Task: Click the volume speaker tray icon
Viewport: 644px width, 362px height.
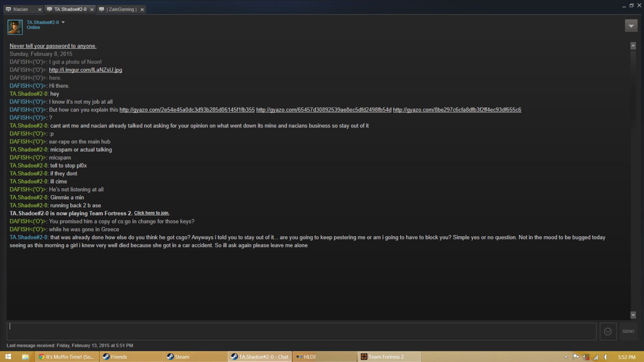Action: pos(606,357)
